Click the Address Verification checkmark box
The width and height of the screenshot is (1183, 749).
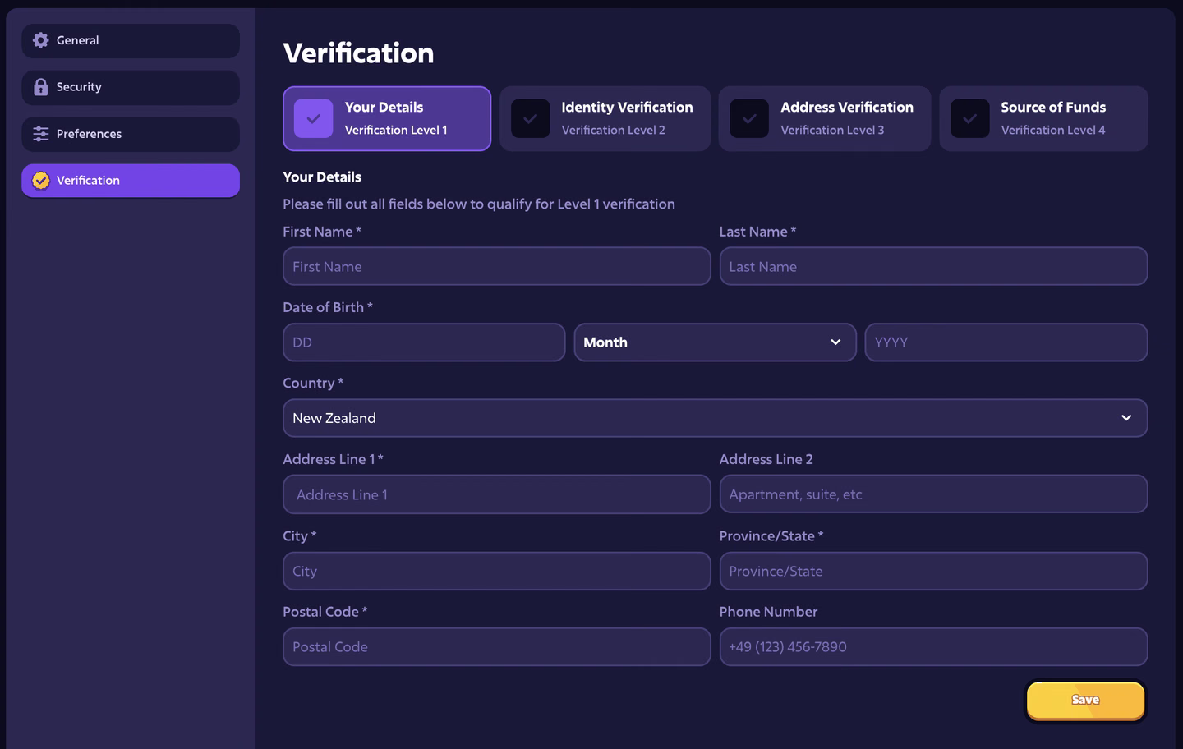(x=749, y=118)
